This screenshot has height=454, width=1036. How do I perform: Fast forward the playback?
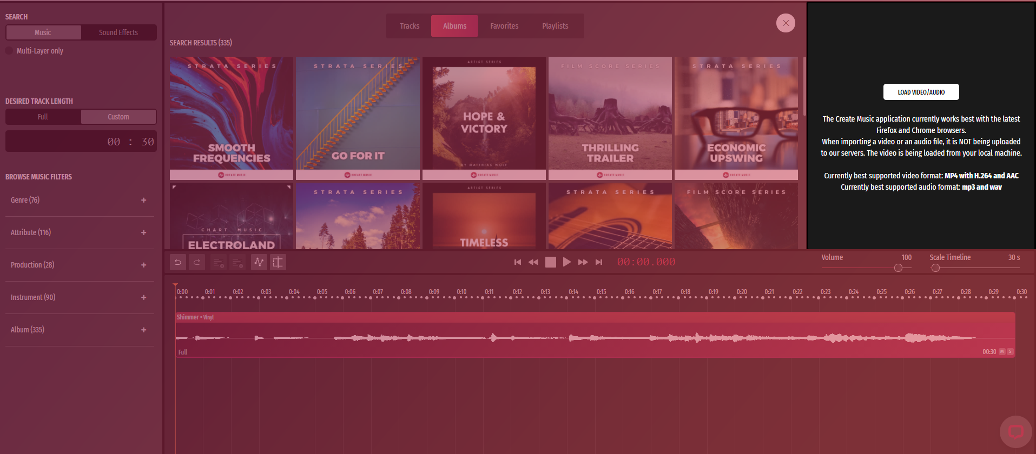tap(583, 262)
